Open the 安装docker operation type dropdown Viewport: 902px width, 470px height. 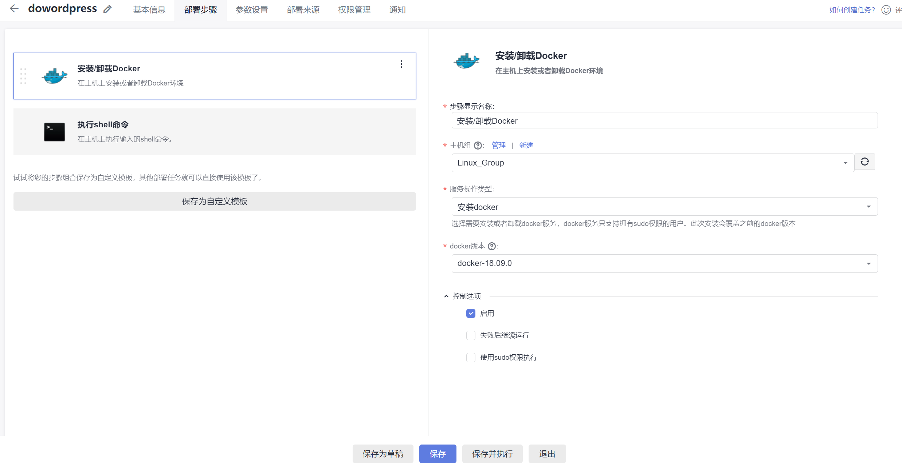point(664,207)
